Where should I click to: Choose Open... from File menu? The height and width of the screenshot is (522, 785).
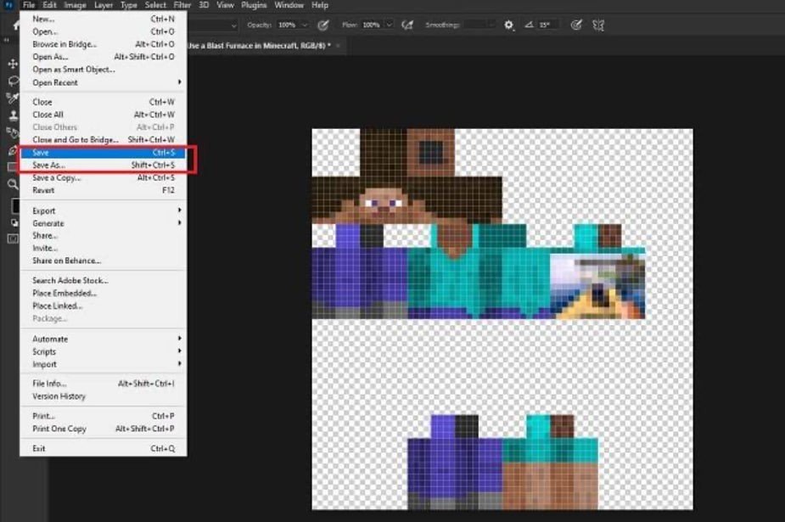click(x=104, y=31)
